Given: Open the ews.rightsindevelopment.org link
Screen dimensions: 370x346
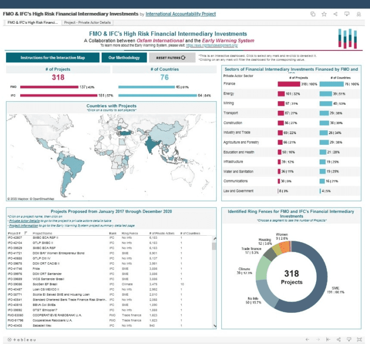Looking at the screenshot, I should tap(211, 45).
